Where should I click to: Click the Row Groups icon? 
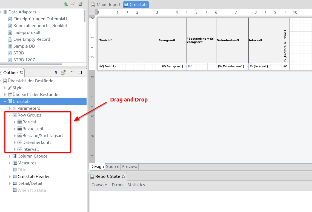tap(15, 115)
